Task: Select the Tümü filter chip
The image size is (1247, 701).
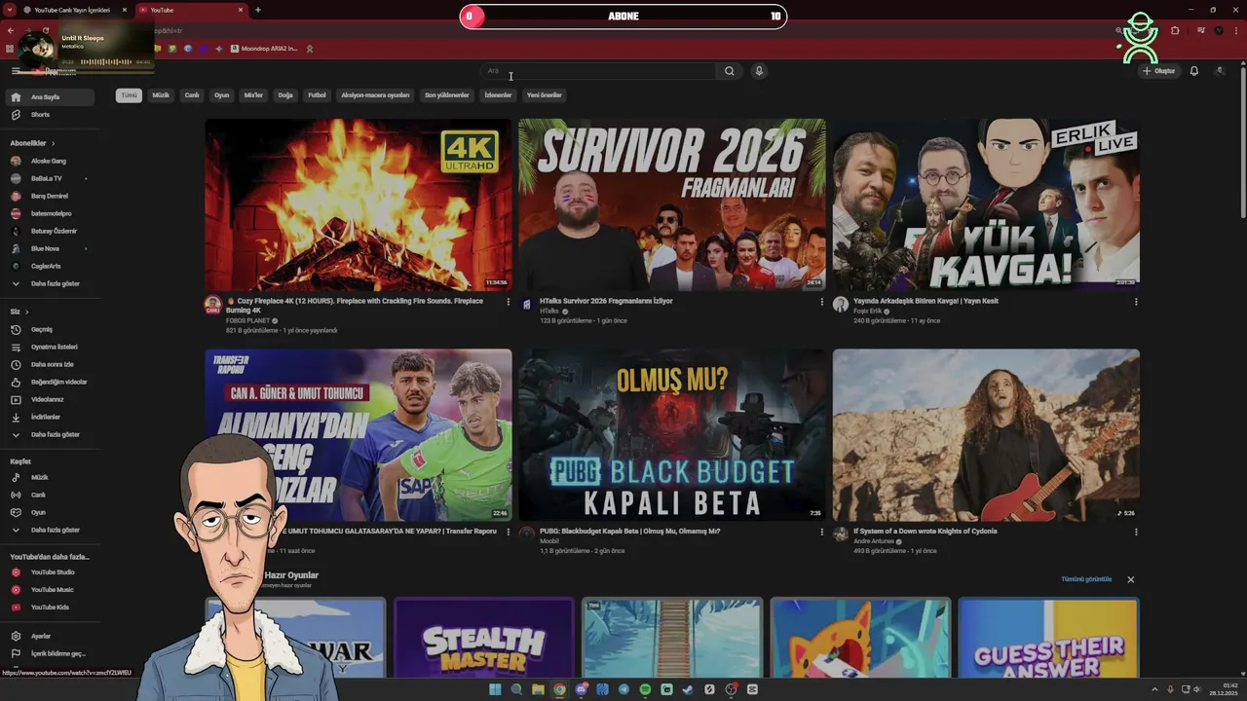Action: click(129, 95)
